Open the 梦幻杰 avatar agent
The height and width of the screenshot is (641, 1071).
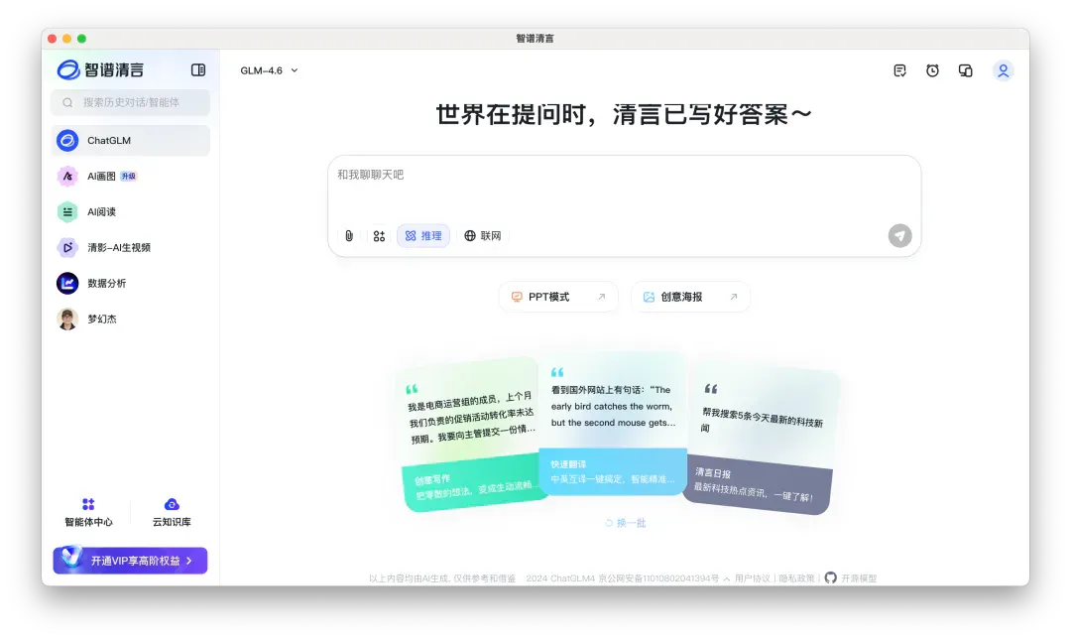click(67, 319)
